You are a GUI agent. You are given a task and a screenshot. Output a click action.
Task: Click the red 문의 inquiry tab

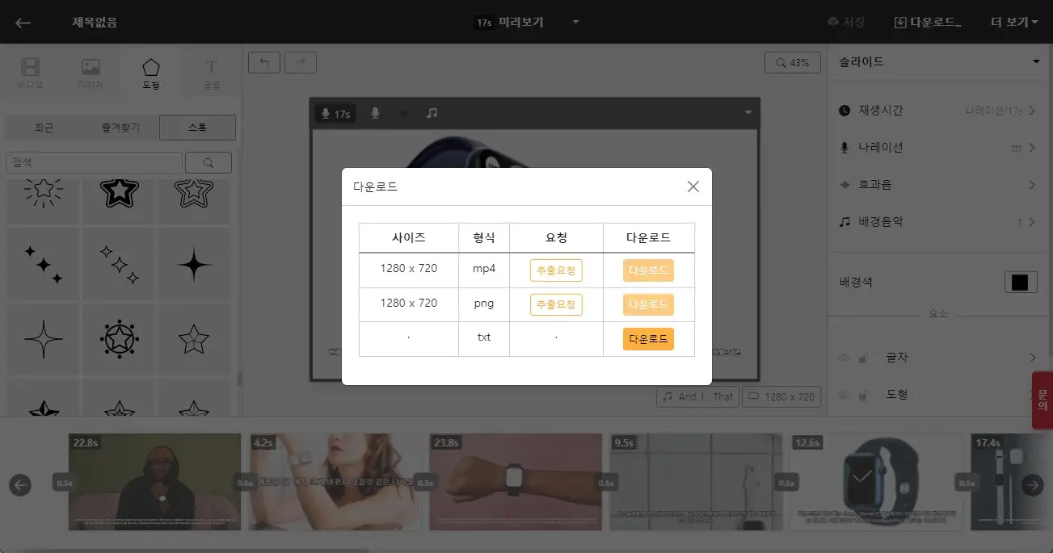coord(1042,400)
